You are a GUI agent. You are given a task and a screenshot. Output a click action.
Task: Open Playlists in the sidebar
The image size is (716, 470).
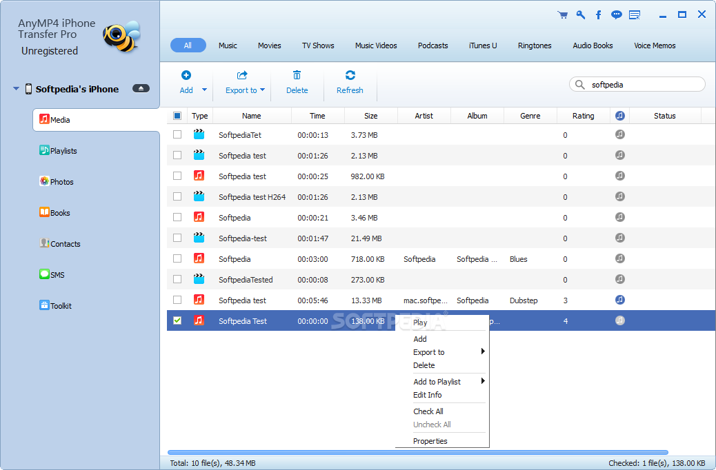click(58, 151)
